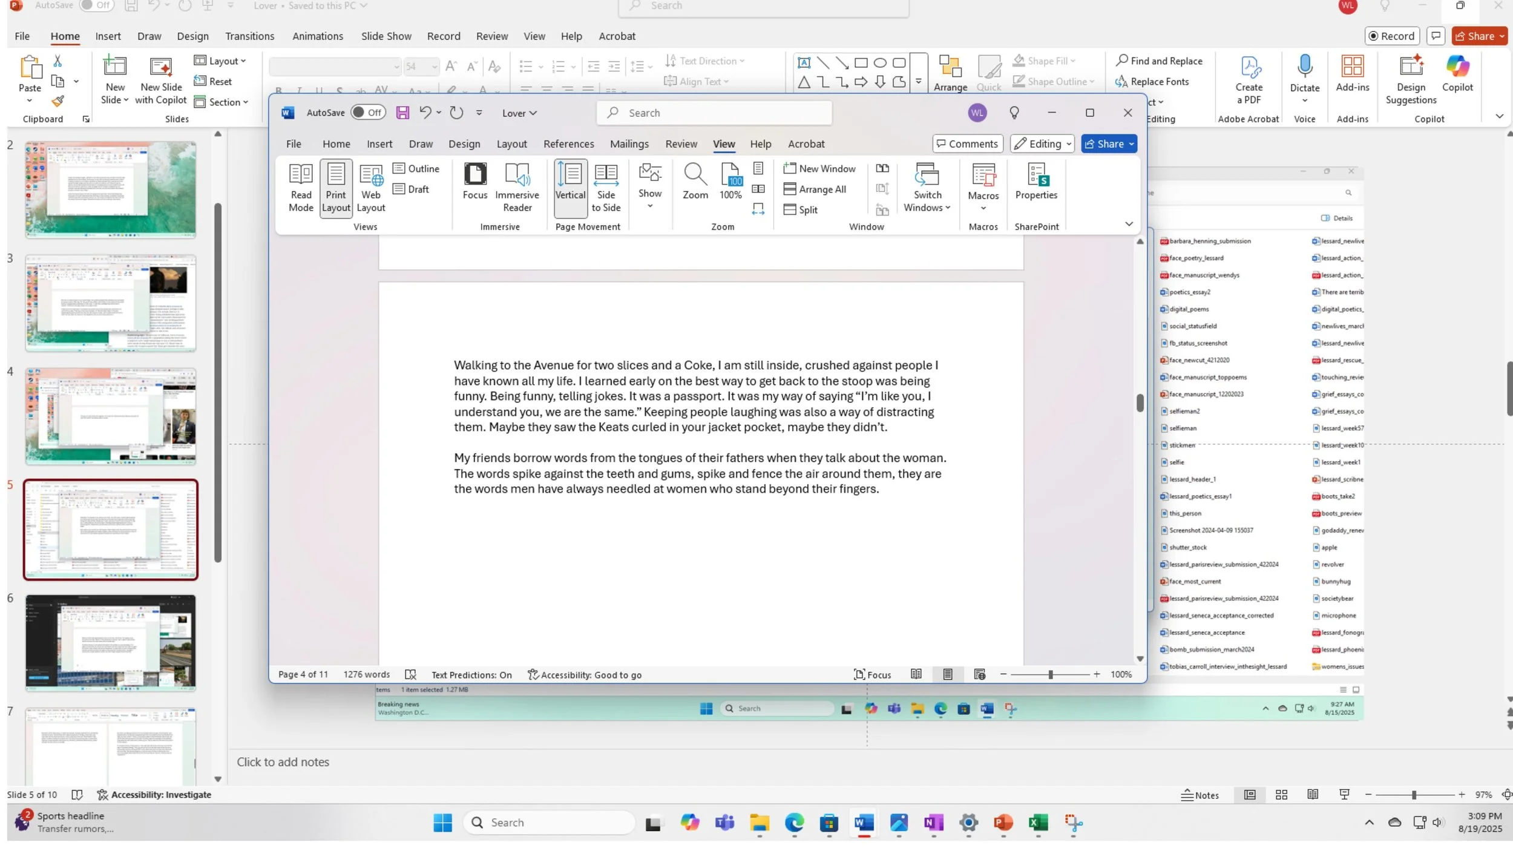Click Redo arrow in Word's title bar
The image size is (1513, 851).
(456, 113)
